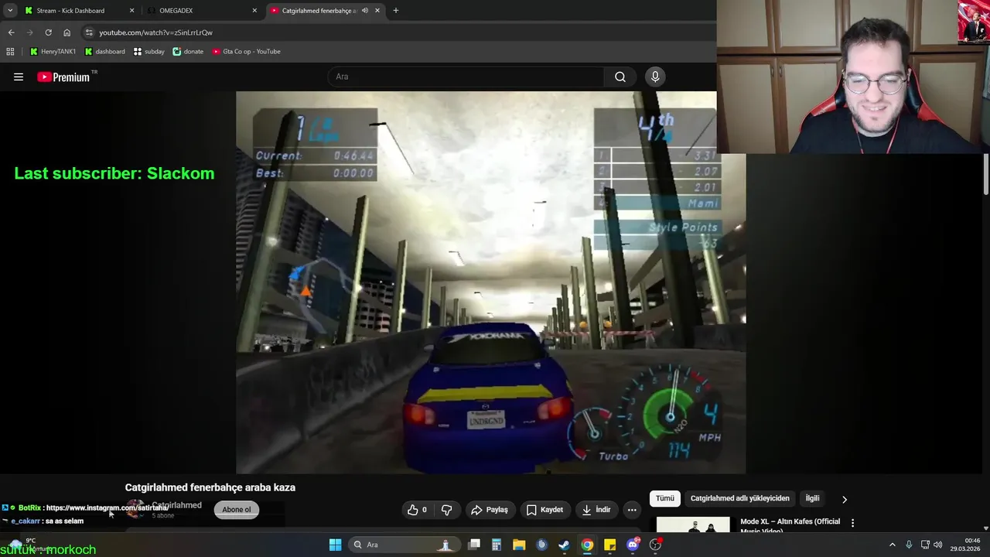Open the Mode XL – Altın Kafes thumbnail
The height and width of the screenshot is (557, 990).
693,525
